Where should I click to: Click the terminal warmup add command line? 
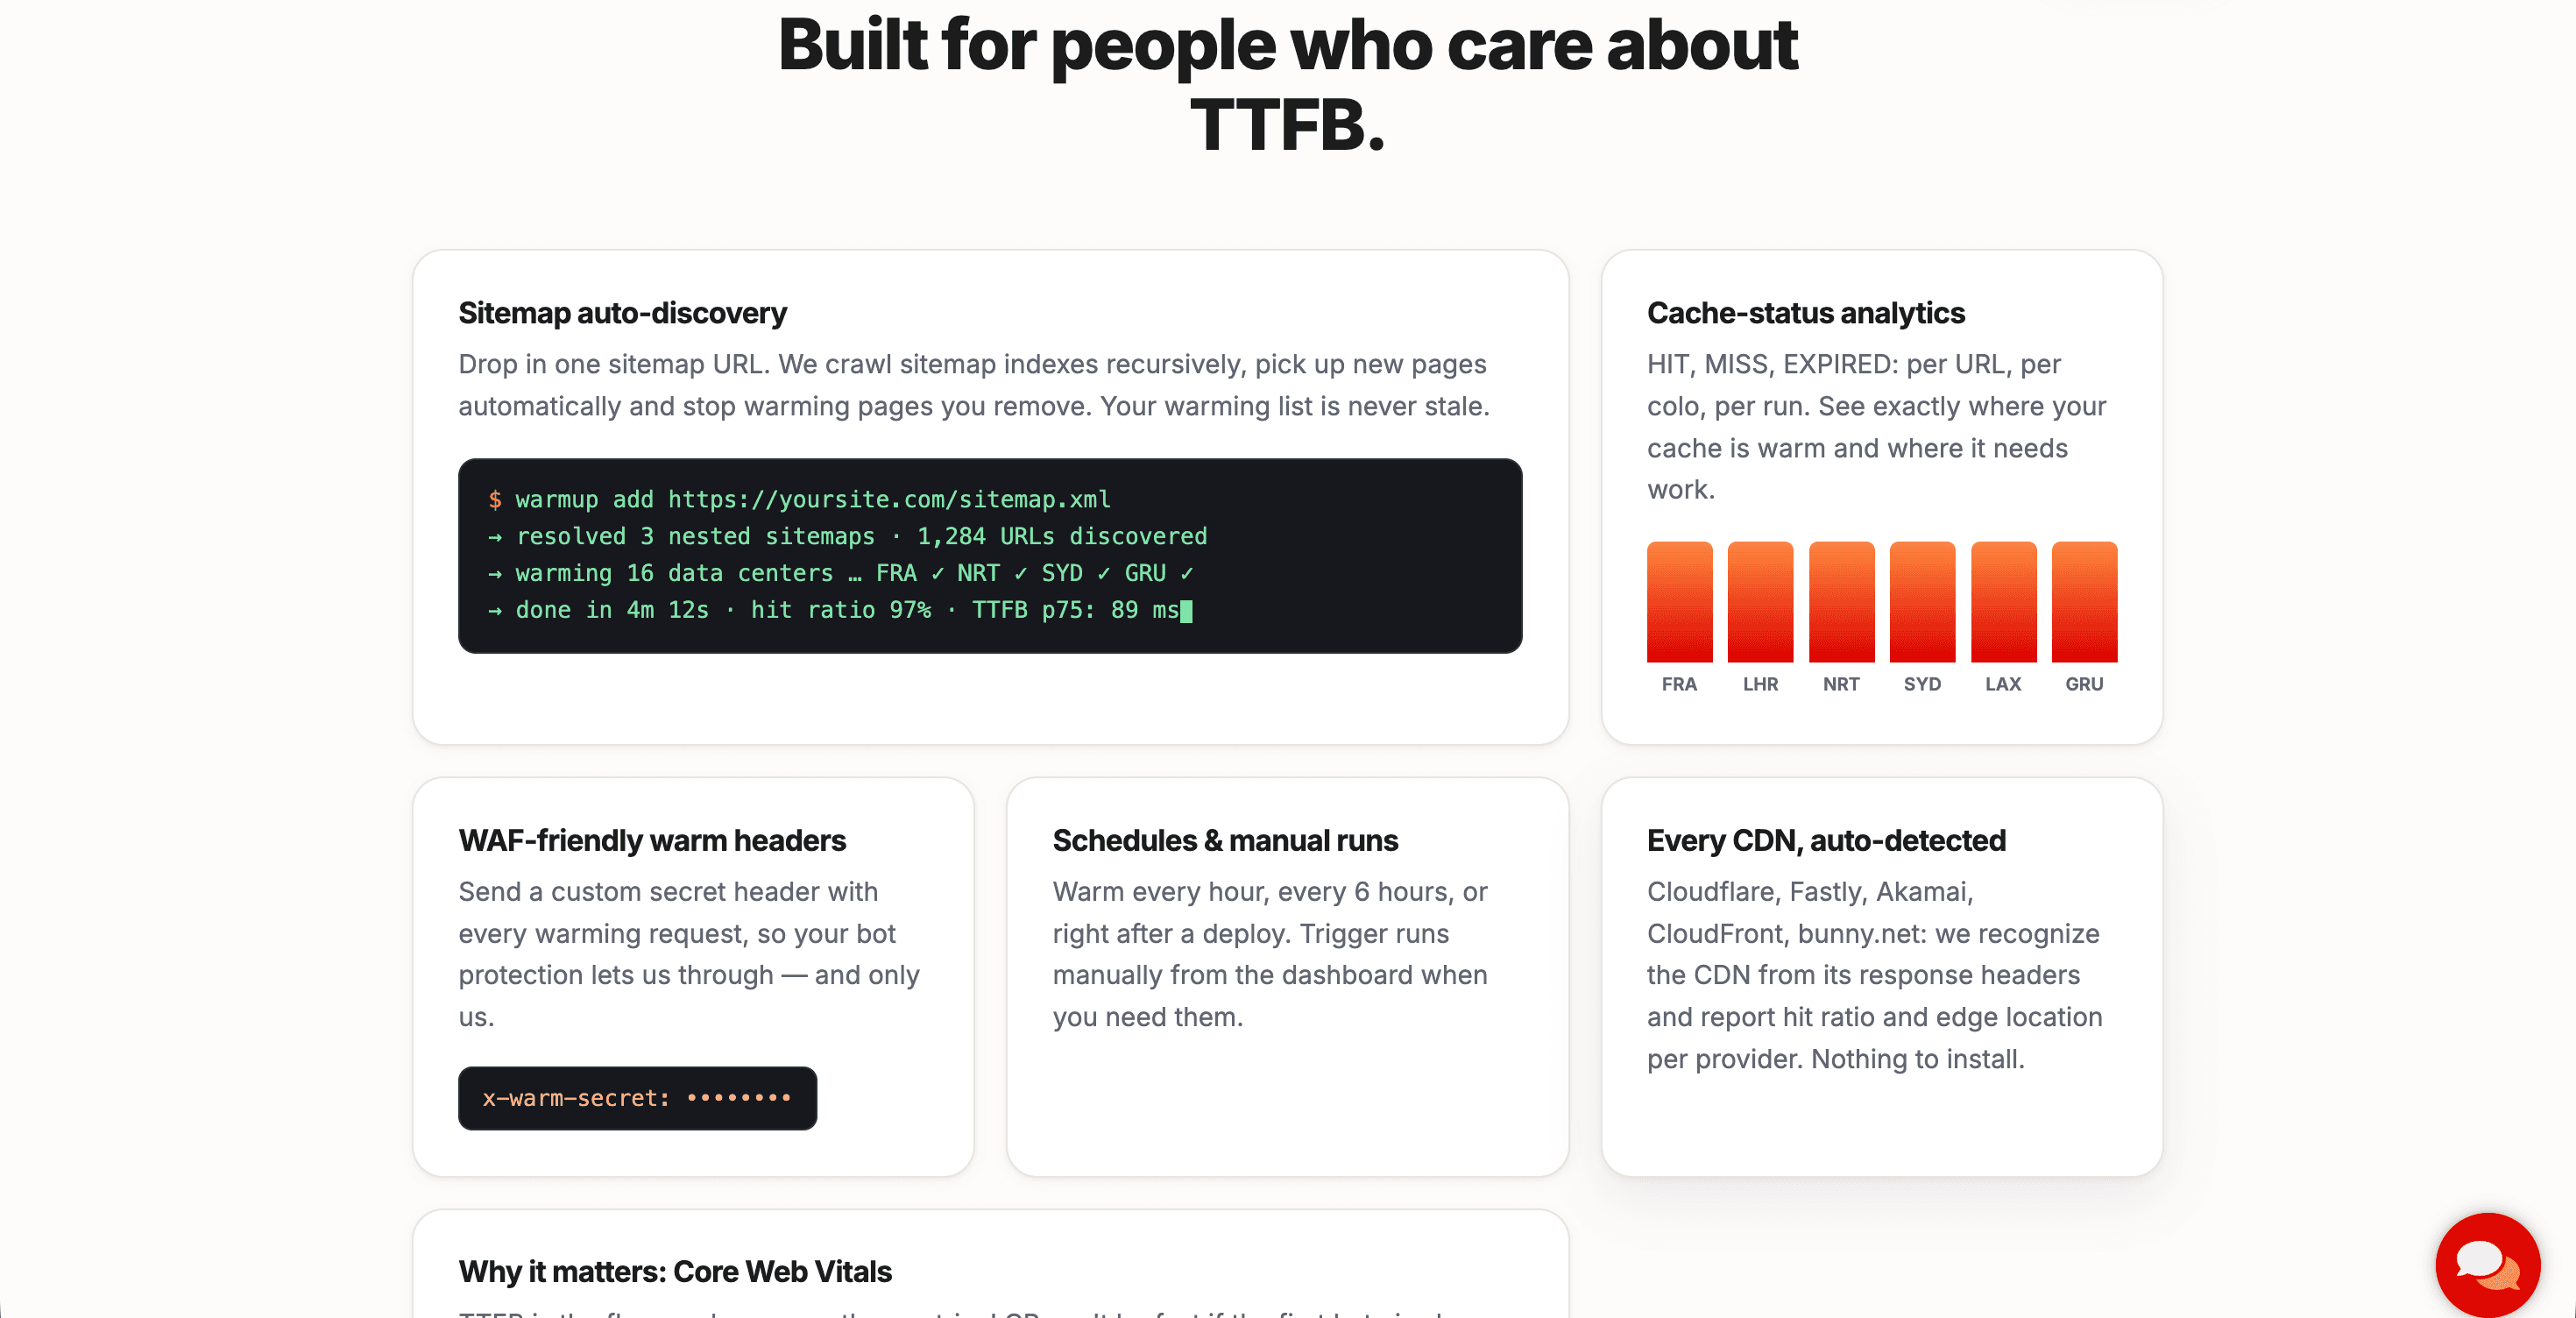799,499
